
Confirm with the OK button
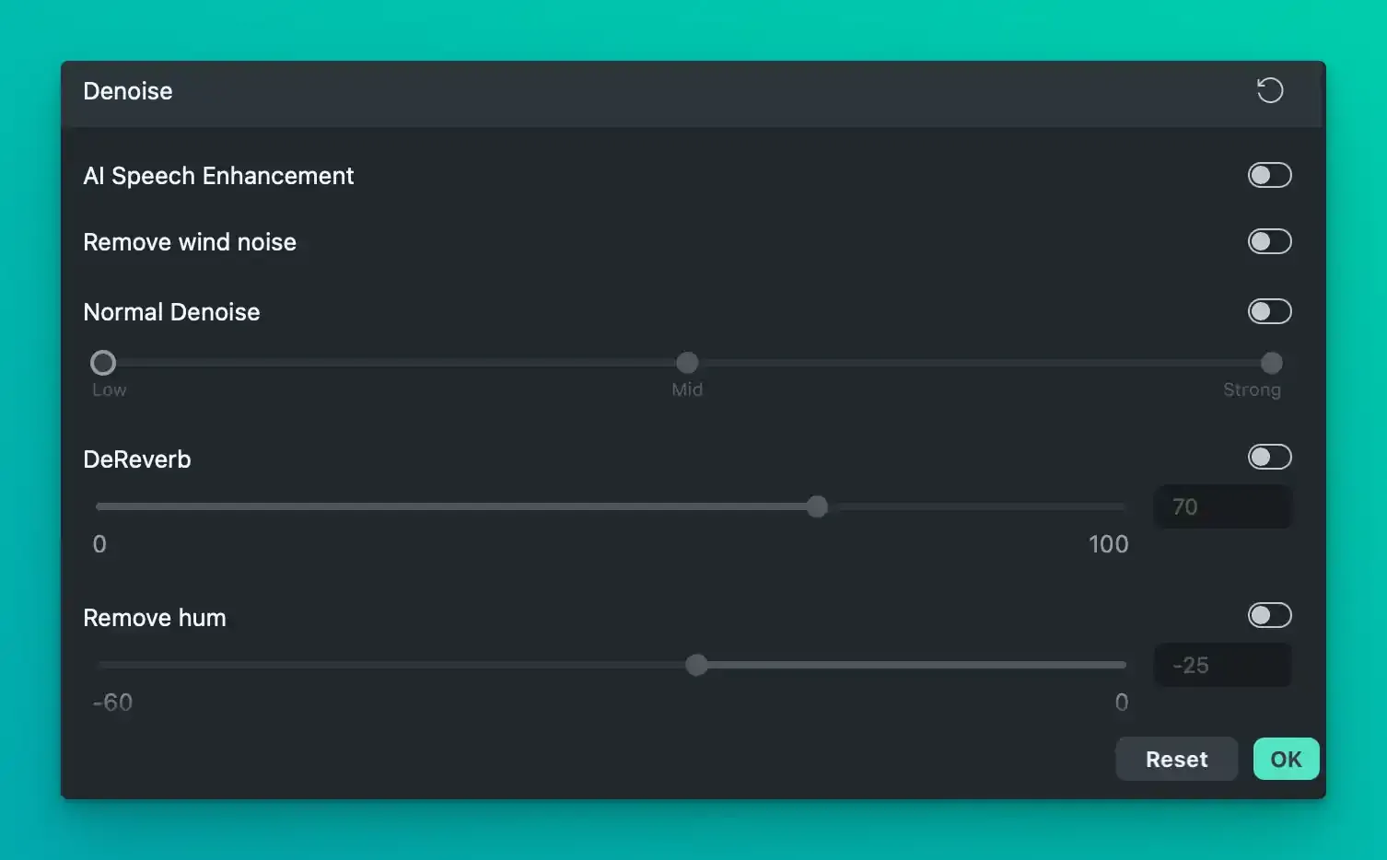coord(1287,759)
